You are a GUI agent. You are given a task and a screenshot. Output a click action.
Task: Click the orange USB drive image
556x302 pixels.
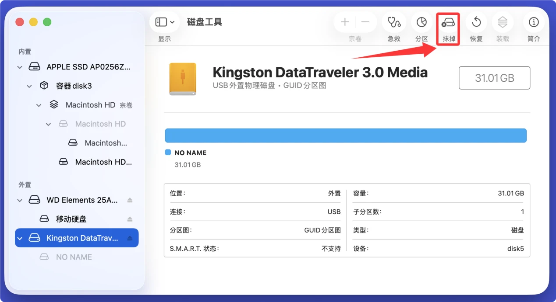183,79
